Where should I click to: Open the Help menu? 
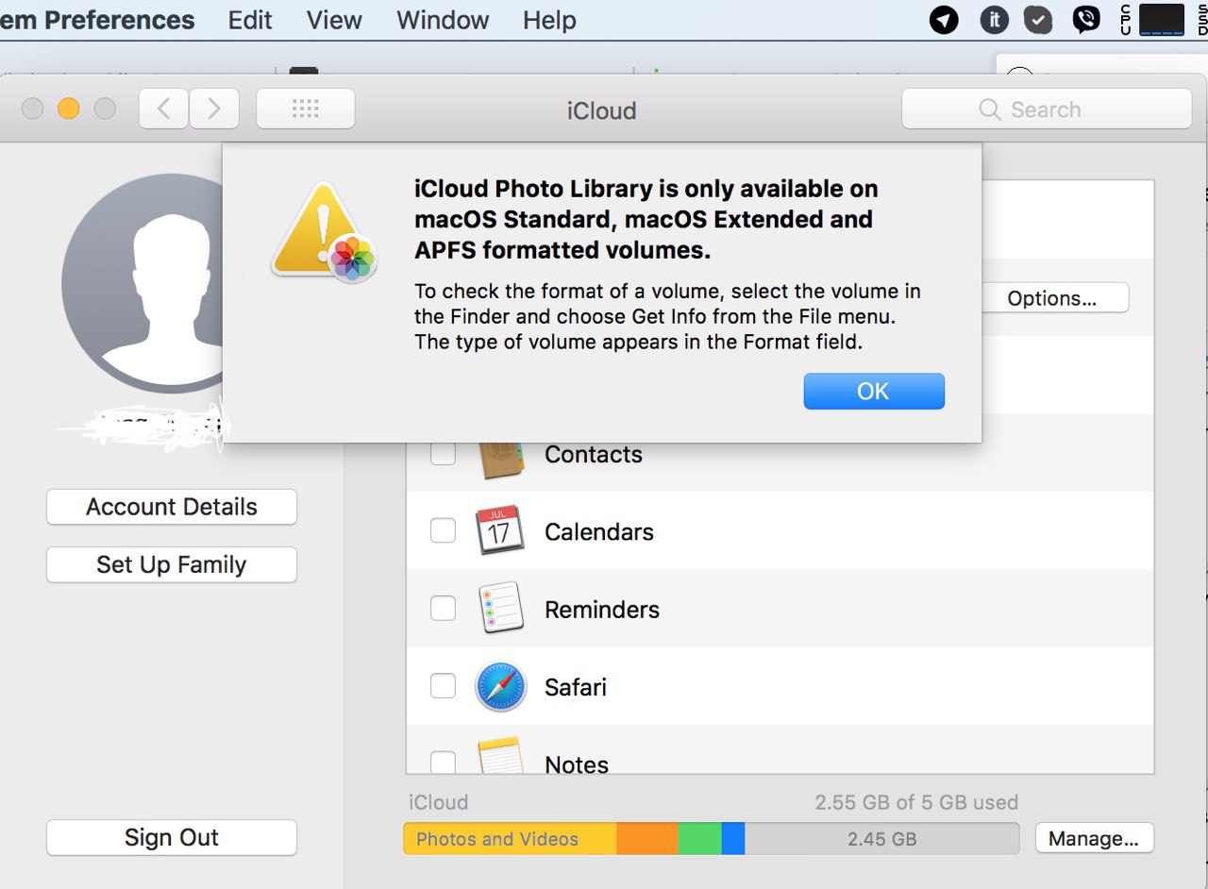tap(549, 20)
